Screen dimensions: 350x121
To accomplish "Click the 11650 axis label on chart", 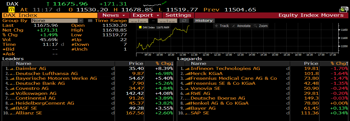I will coord(344,30).
